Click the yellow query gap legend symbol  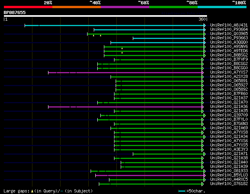pos(32,191)
